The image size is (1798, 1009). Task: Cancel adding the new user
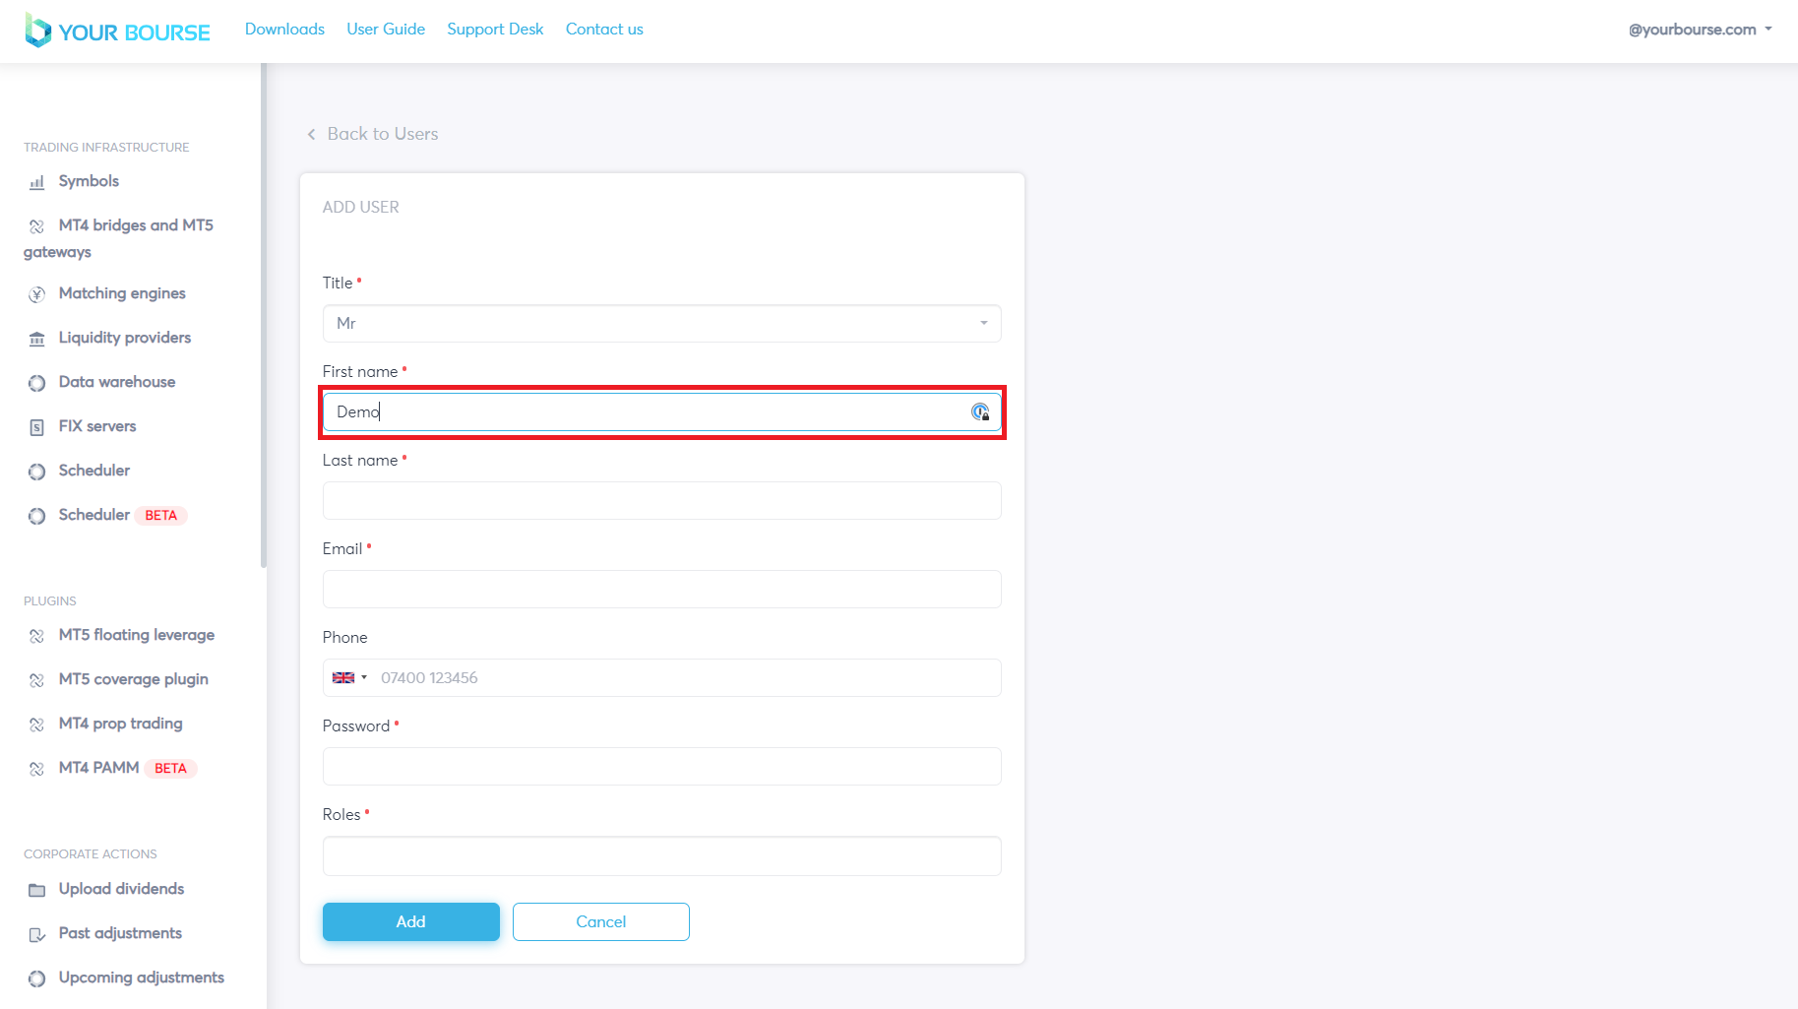(x=600, y=922)
